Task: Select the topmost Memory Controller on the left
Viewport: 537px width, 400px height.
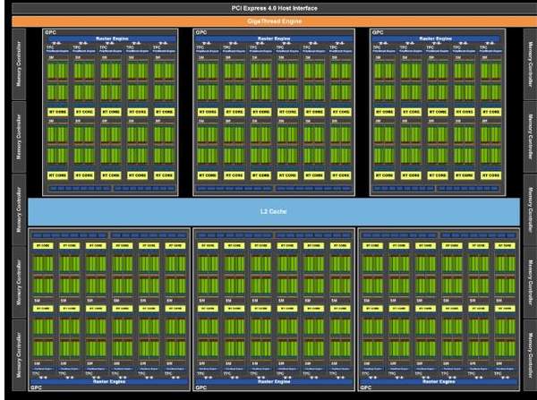Action: tap(18, 64)
